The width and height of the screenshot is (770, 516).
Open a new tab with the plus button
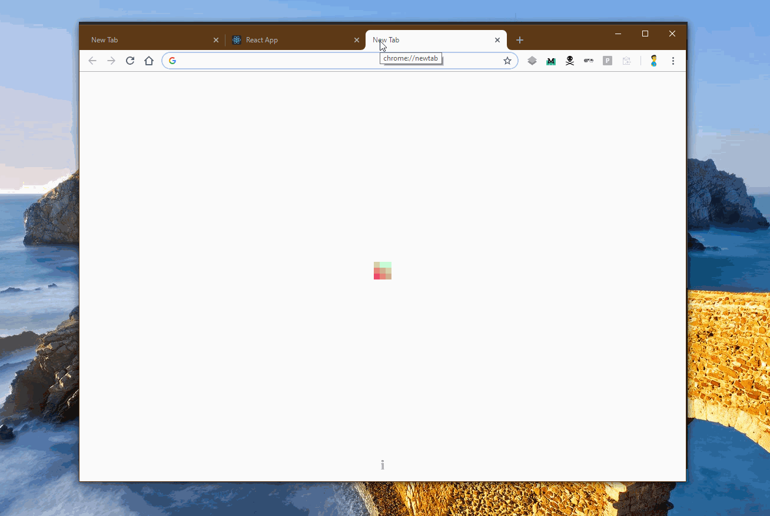(x=519, y=40)
